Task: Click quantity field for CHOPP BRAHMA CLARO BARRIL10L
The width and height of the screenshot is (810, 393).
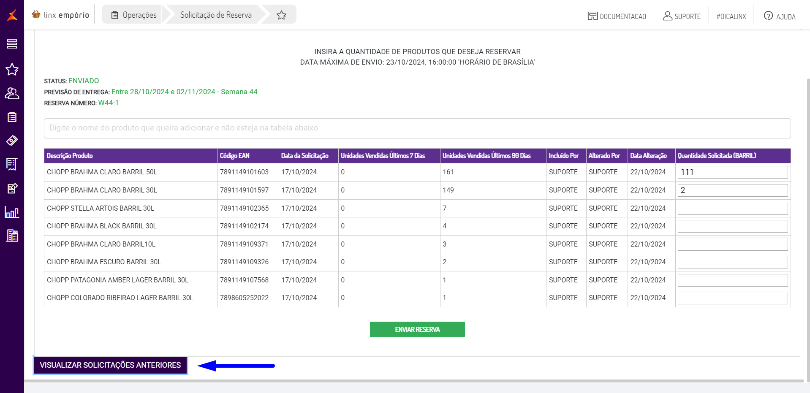Action: tap(733, 244)
